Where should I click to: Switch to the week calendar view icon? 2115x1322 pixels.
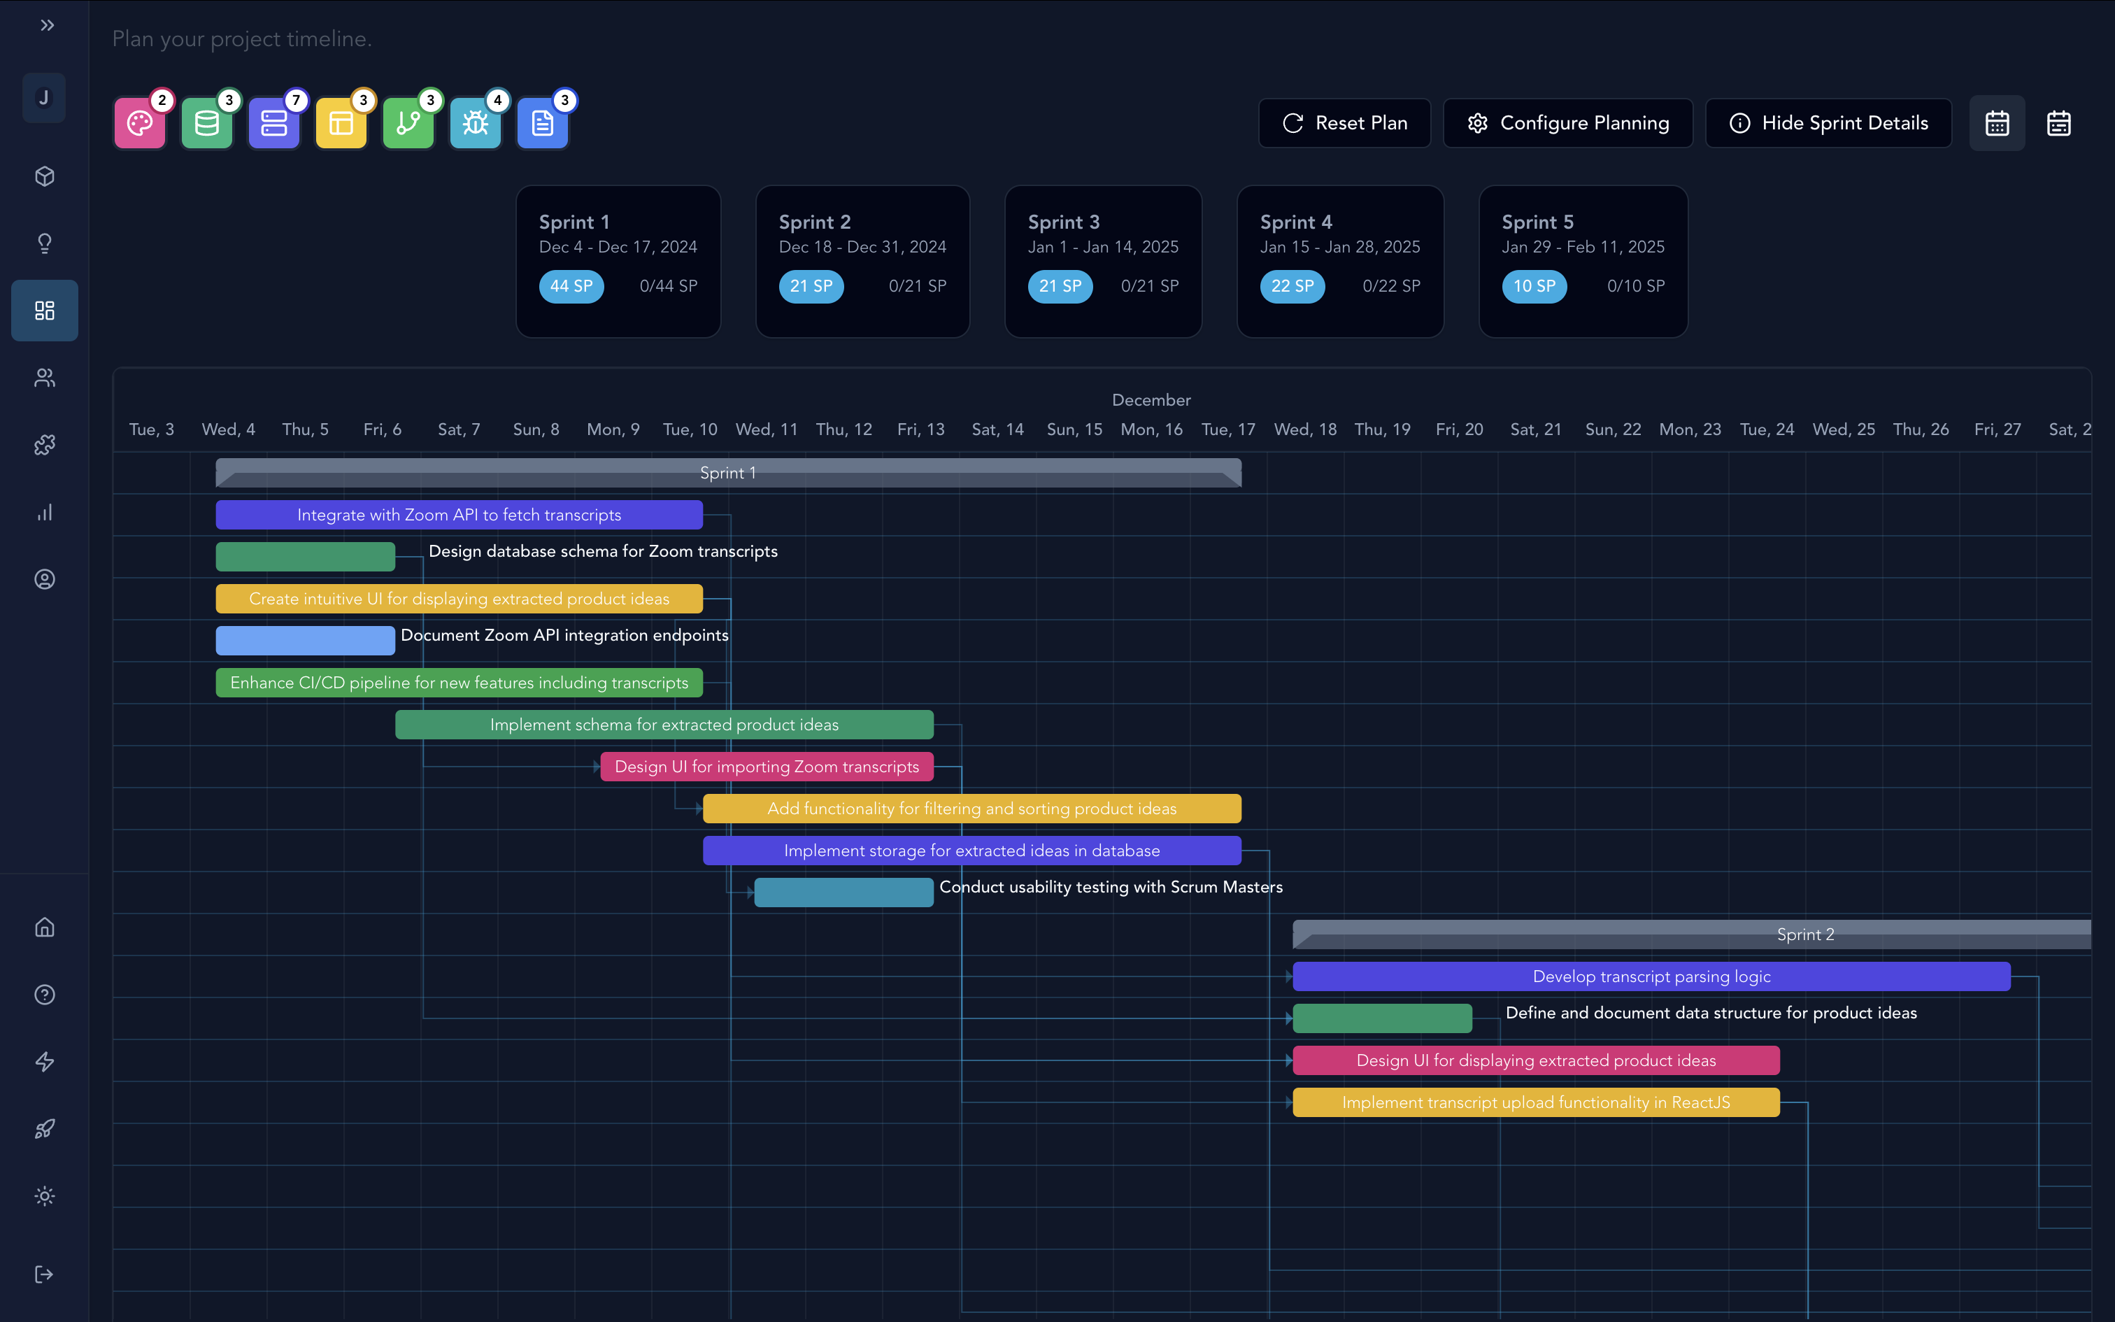click(2058, 123)
